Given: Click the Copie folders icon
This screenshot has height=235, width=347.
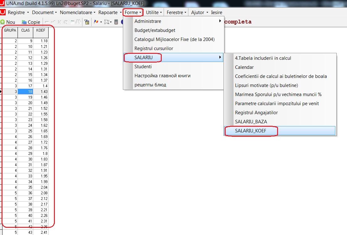Looking at the screenshot, I should (24, 22).
